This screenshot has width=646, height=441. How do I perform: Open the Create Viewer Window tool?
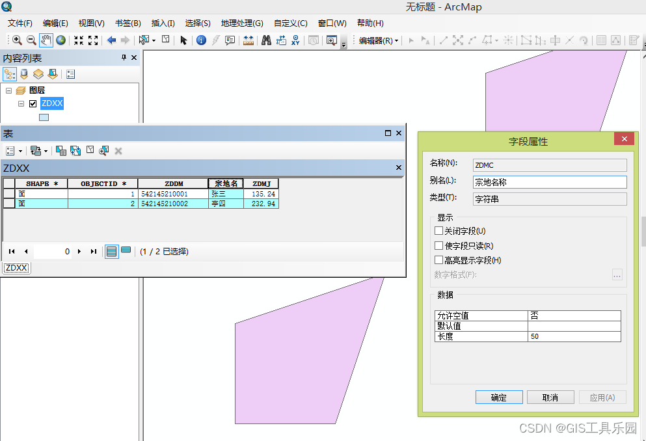click(332, 40)
